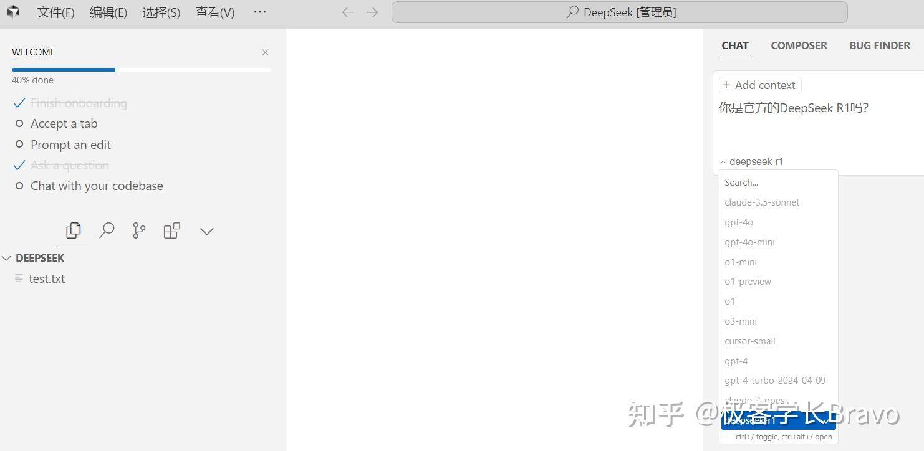Viewport: 924px width, 451px height.
Task: Go back with left arrow
Action: click(348, 12)
